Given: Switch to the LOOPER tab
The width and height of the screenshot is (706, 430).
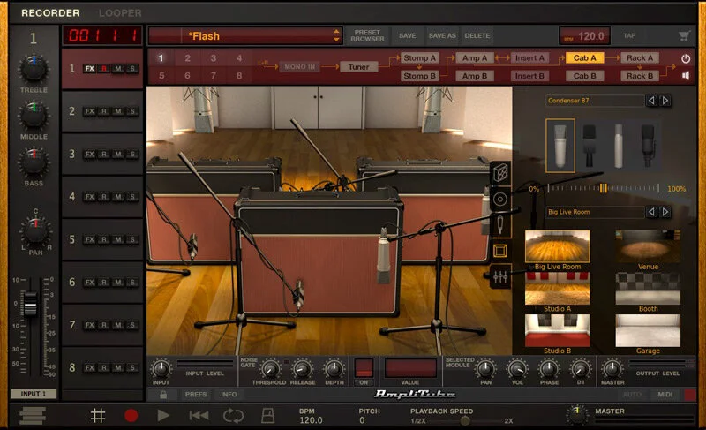Looking at the screenshot, I should click(120, 13).
